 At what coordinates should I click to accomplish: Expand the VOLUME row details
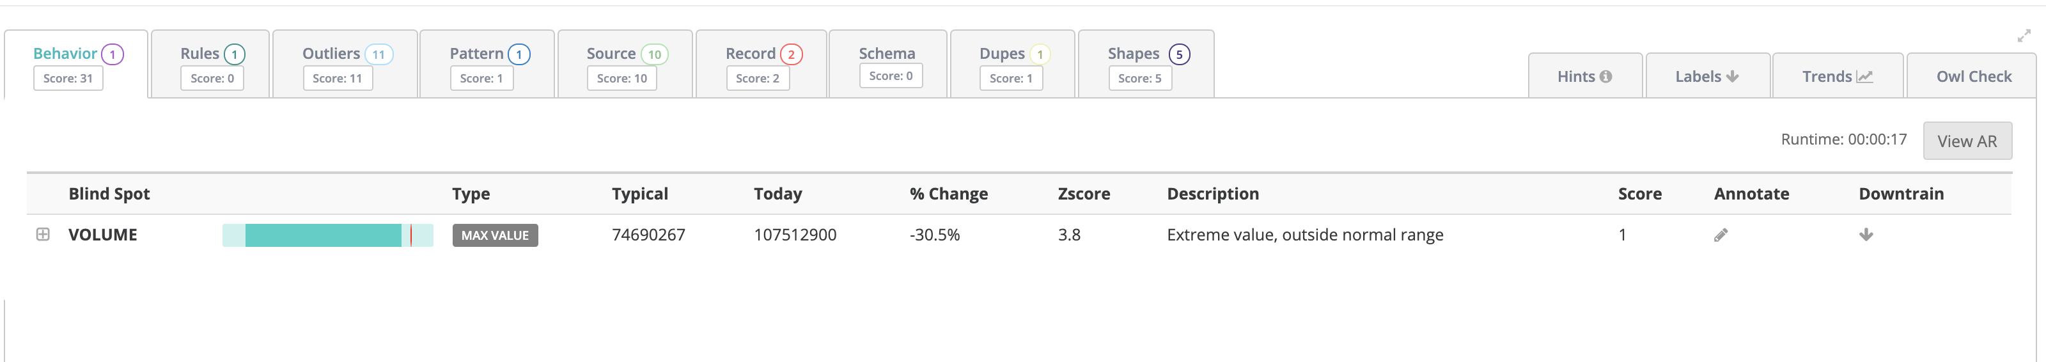pos(43,234)
